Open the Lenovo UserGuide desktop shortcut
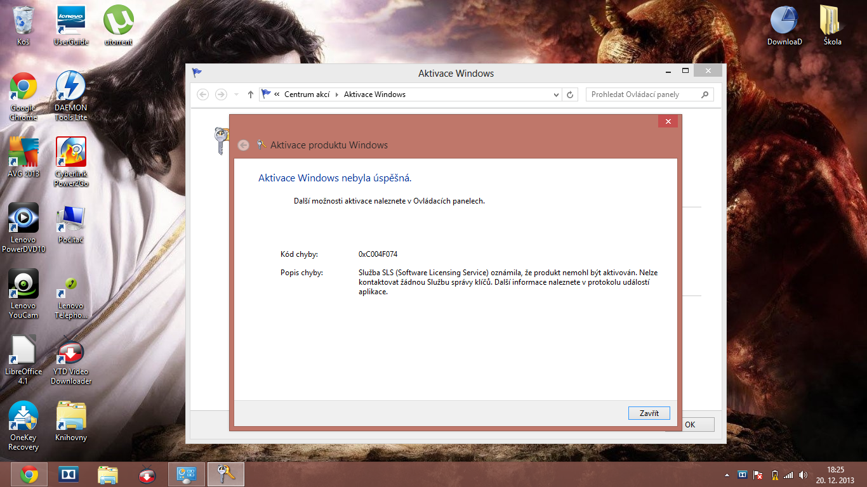Viewport: 867px width, 487px height. 70,25
